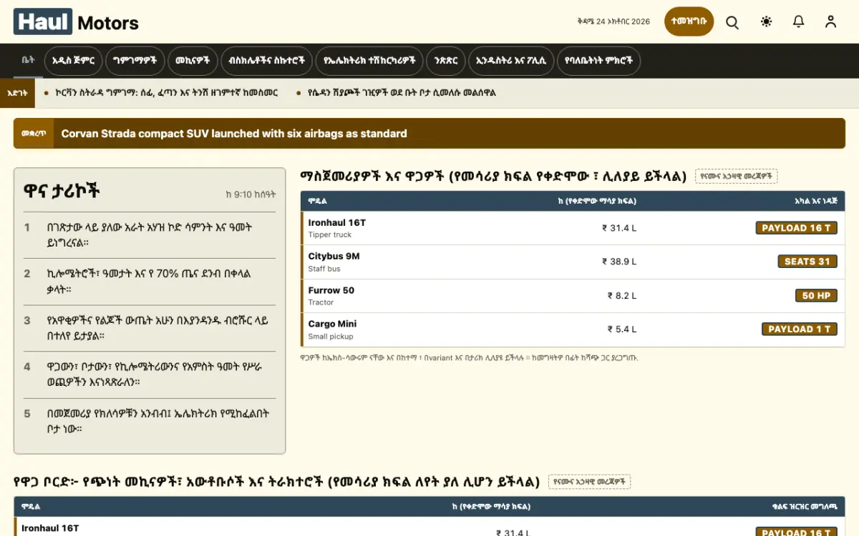
Task: Open top story number 3
Action: tap(150, 328)
